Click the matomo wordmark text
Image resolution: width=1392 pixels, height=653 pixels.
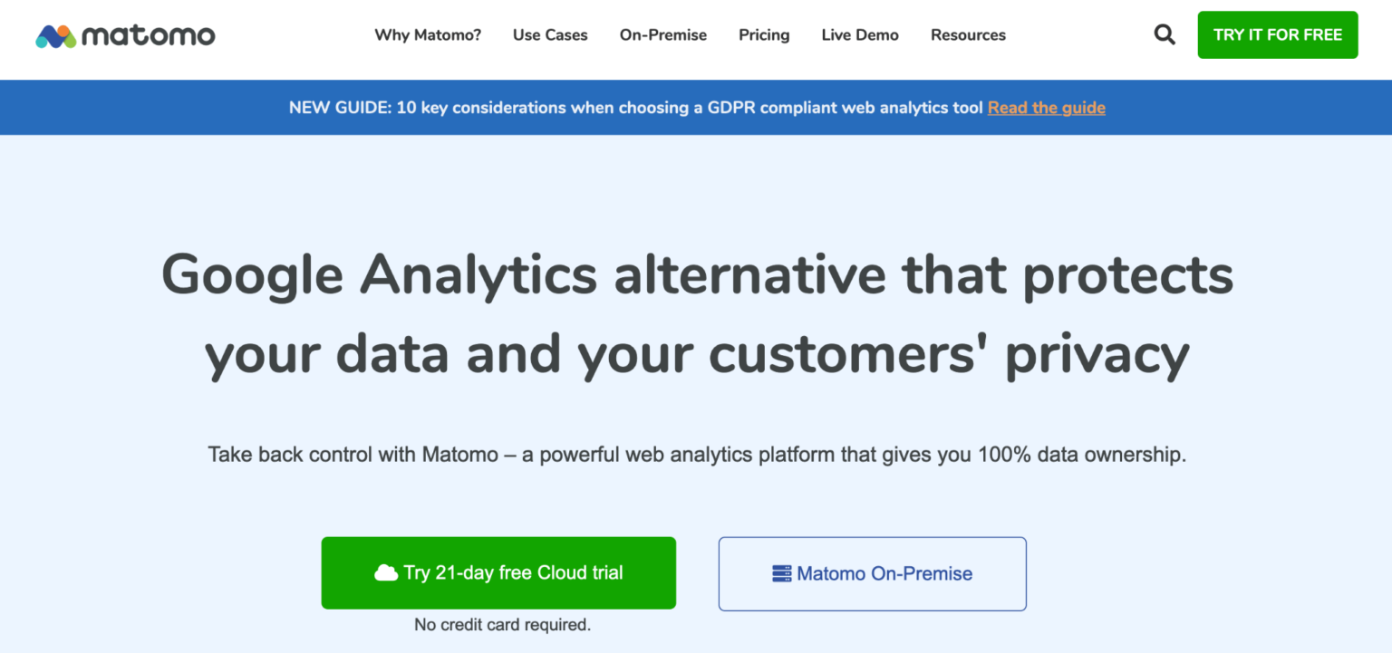147,35
